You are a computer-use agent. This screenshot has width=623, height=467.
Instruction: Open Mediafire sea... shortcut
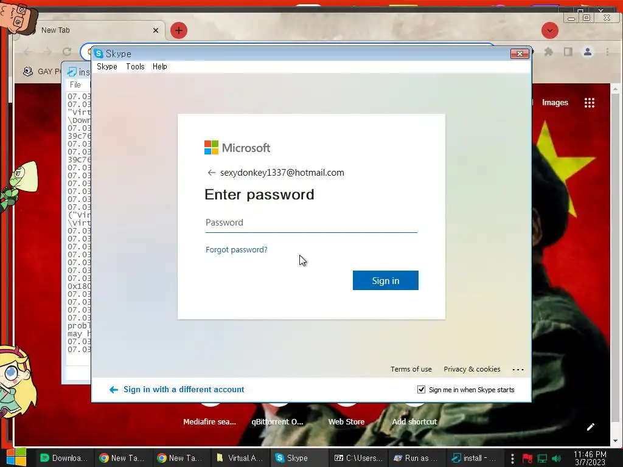pyautogui.click(x=209, y=422)
